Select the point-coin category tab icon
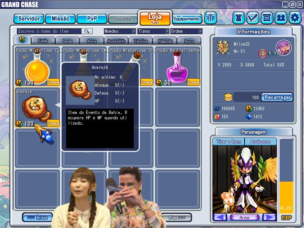 (22, 40)
